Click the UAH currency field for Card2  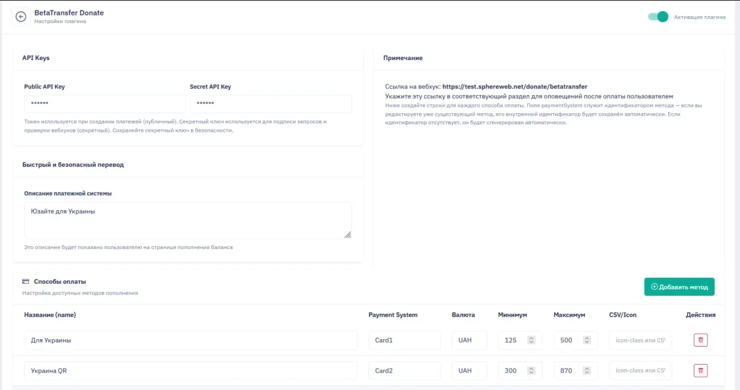click(469, 370)
